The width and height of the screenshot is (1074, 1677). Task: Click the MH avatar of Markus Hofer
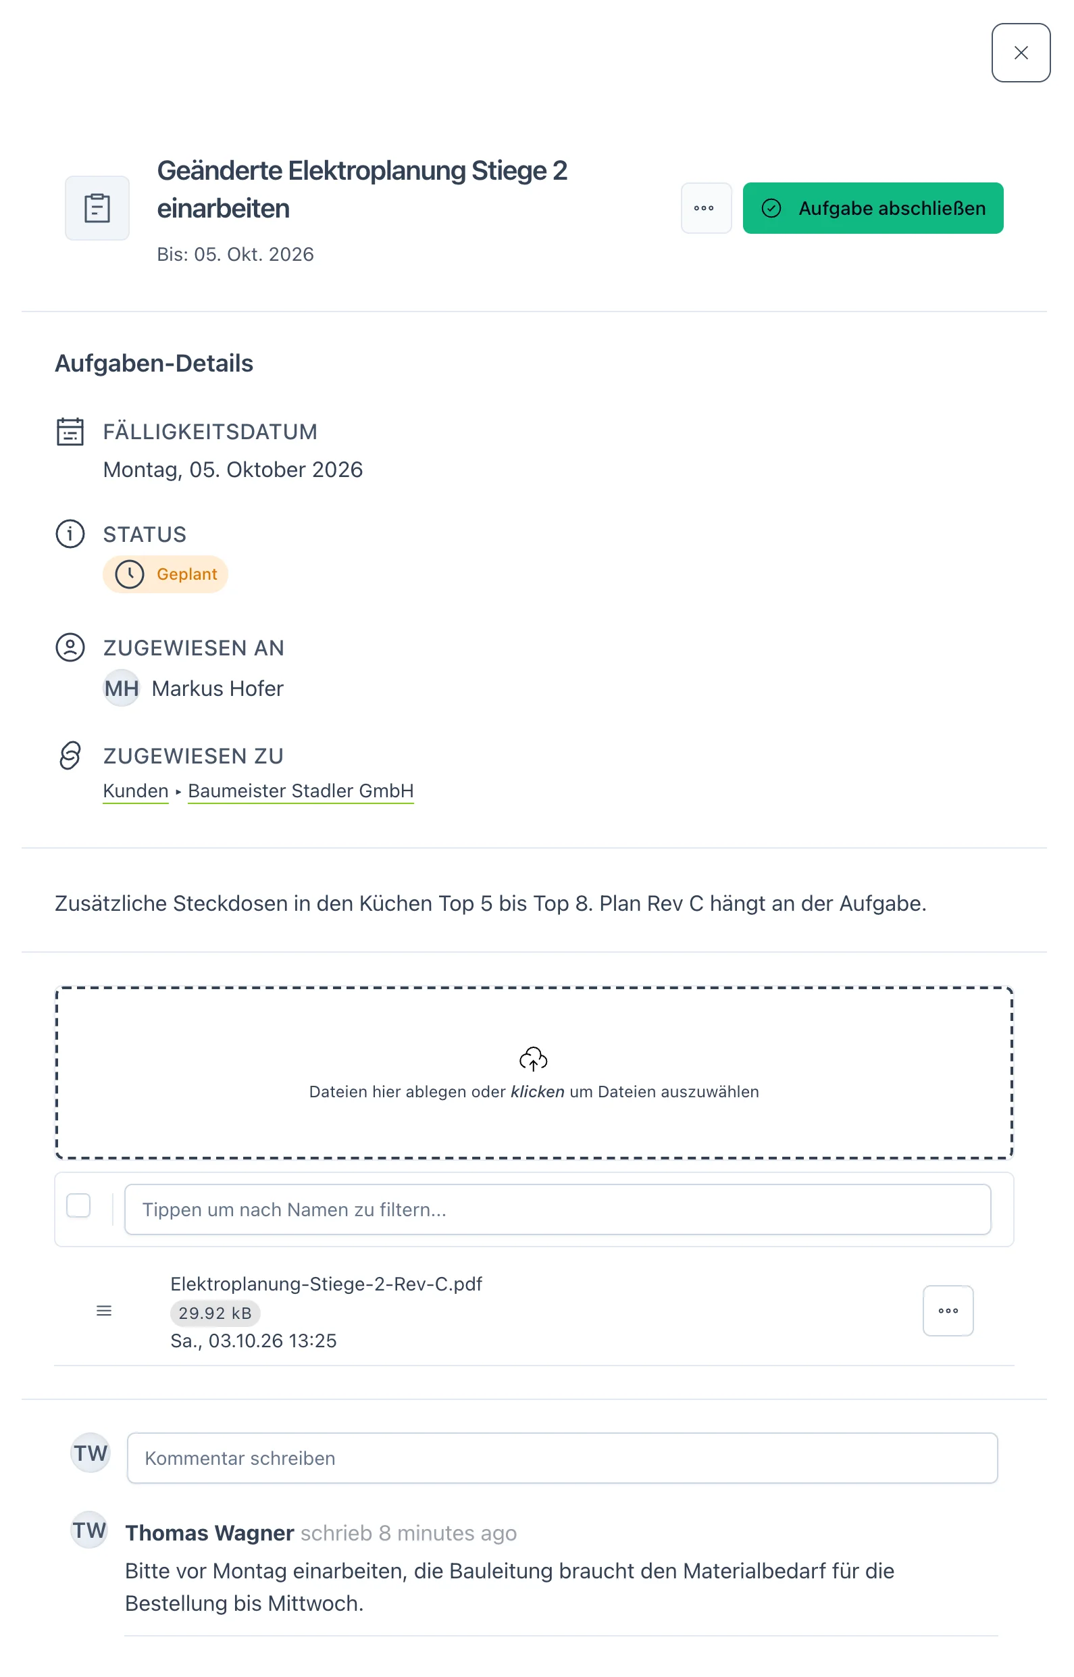(122, 688)
